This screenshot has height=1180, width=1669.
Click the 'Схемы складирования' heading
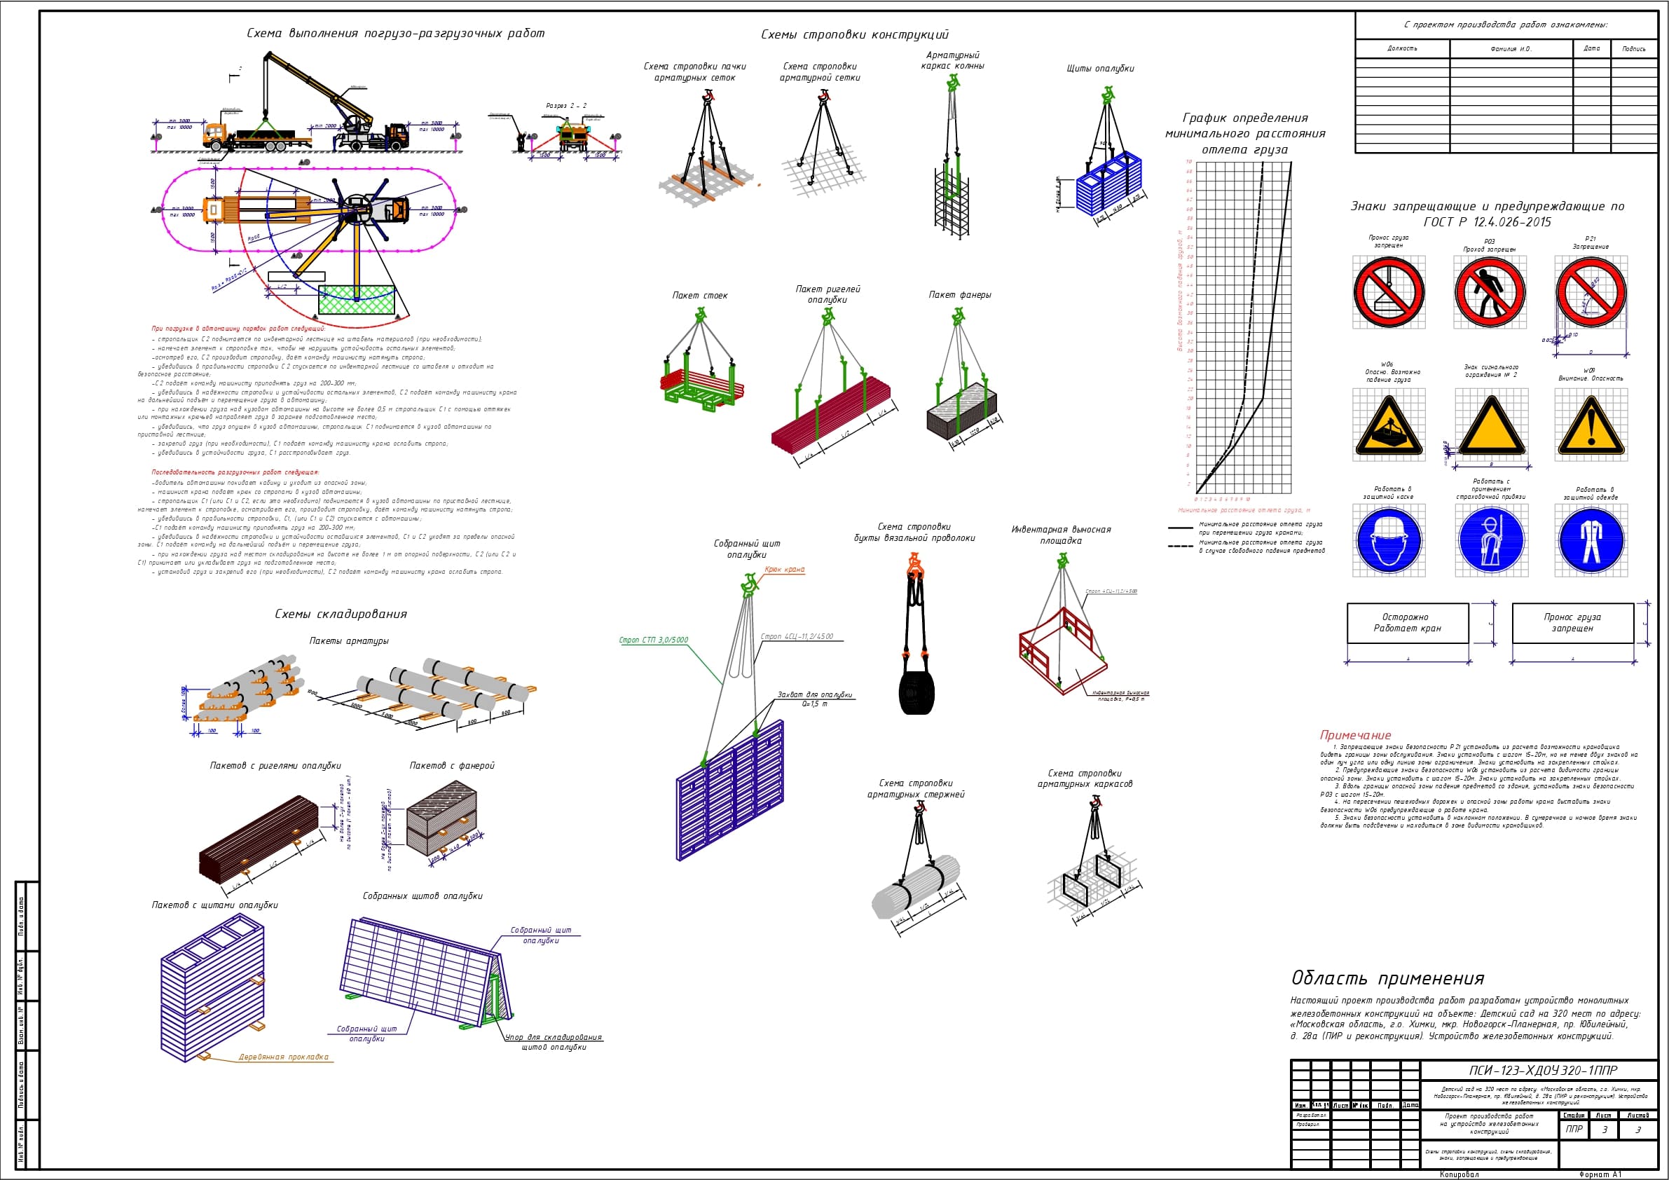(x=341, y=615)
